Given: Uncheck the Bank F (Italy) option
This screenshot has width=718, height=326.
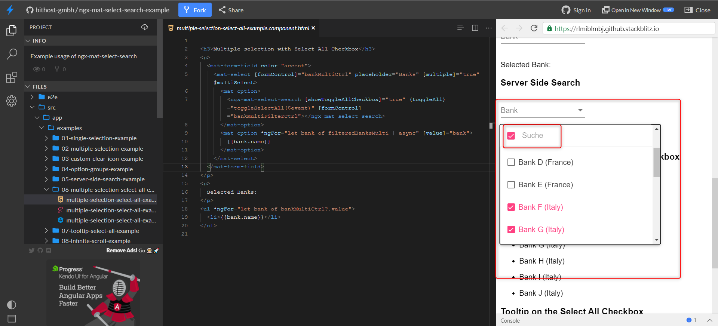Looking at the screenshot, I should [x=511, y=207].
